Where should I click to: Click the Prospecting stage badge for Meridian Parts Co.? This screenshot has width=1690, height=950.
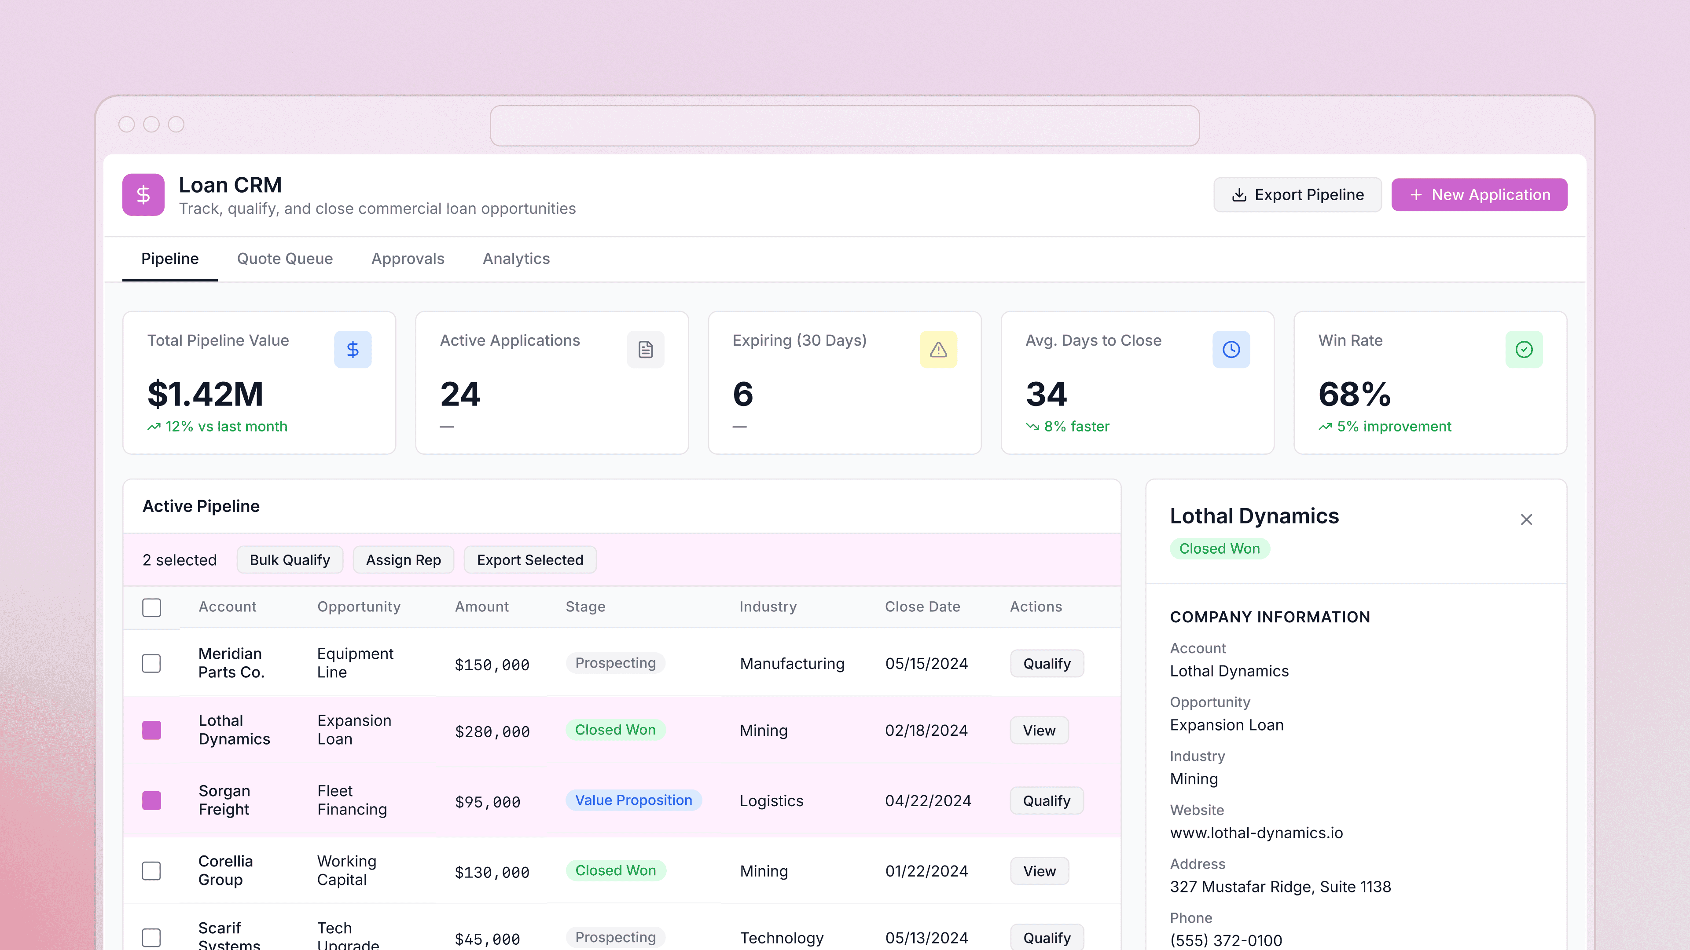click(615, 663)
